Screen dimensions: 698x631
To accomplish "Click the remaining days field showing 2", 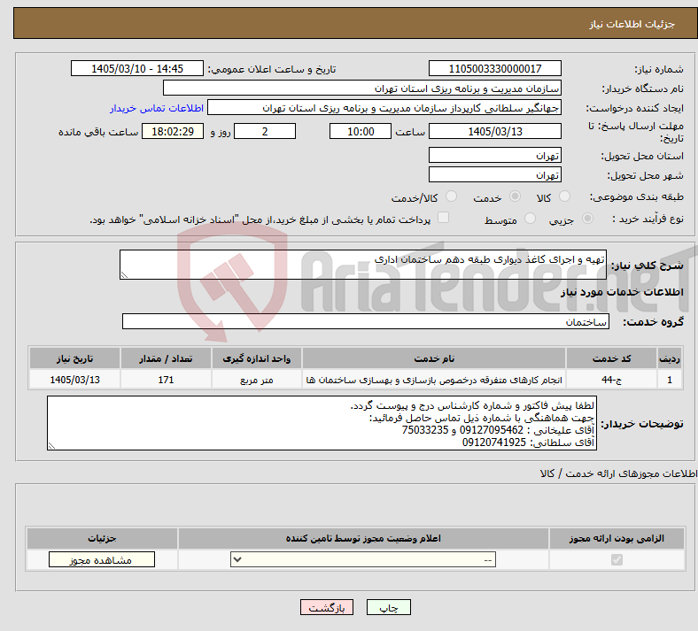I will [x=265, y=131].
